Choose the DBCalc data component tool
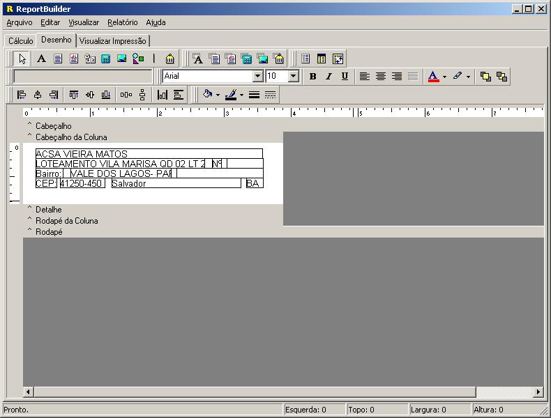This screenshot has height=418, width=551. pyautogui.click(x=246, y=59)
